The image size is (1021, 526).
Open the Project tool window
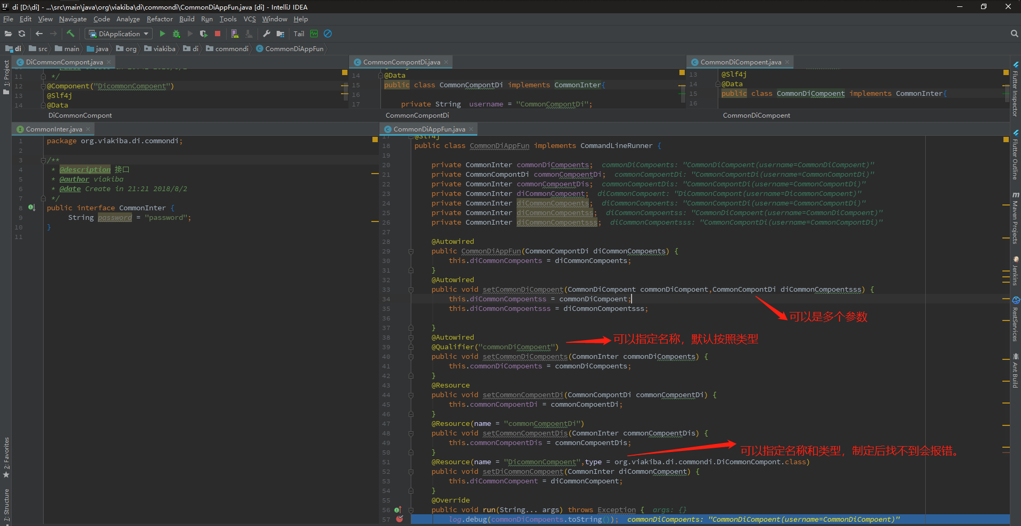6,77
